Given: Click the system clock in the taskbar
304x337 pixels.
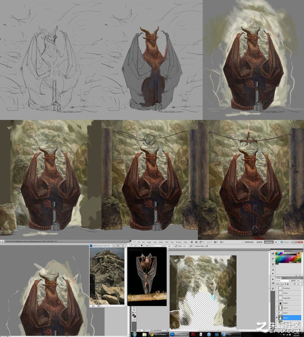Looking at the screenshot, I should 297,334.
